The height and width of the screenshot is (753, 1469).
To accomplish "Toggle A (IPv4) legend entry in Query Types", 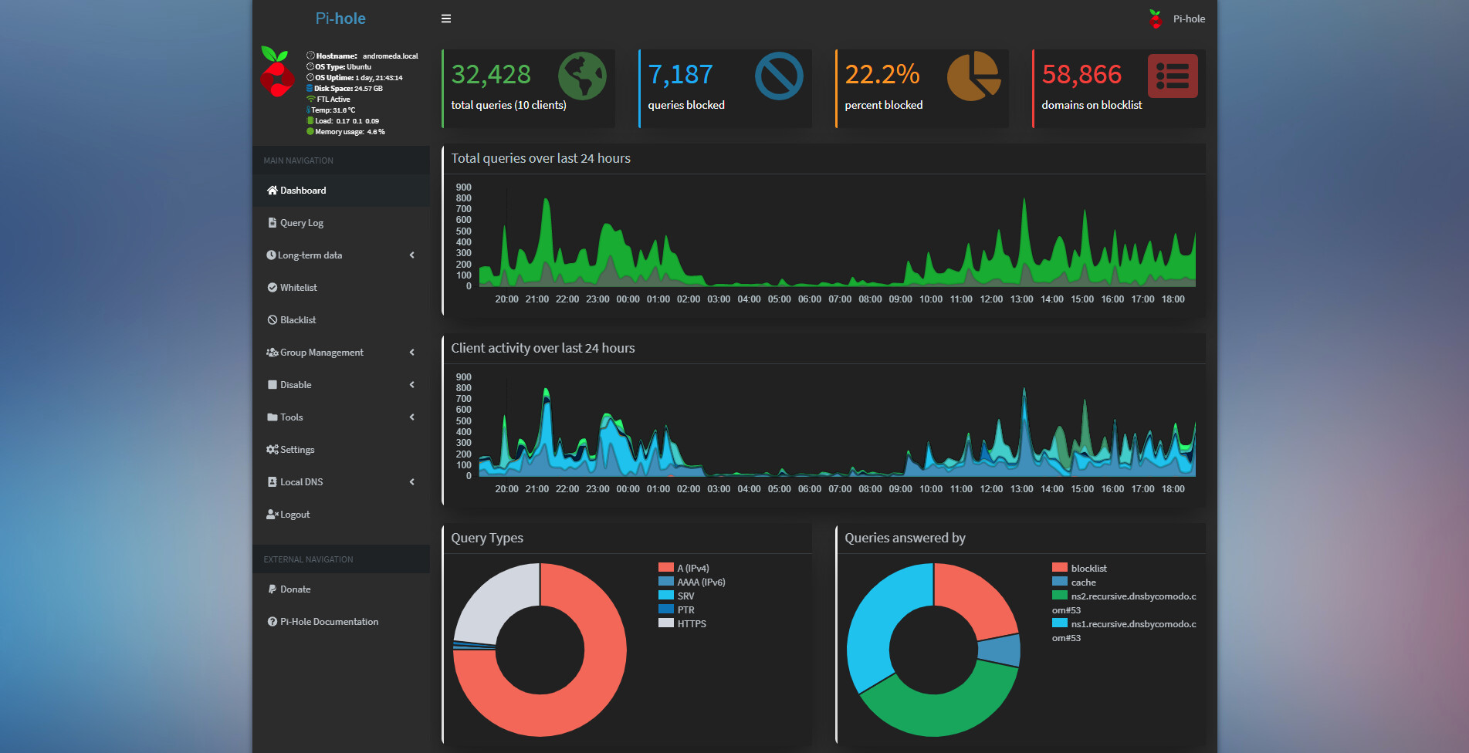I will tap(692, 568).
